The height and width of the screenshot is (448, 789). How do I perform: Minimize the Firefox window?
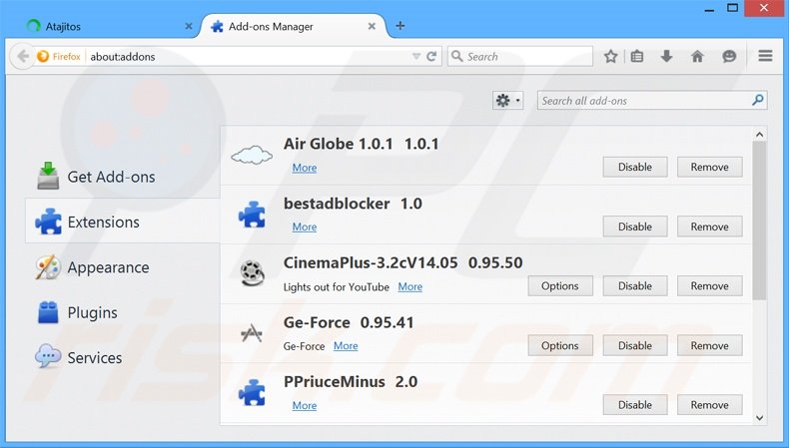[x=709, y=9]
